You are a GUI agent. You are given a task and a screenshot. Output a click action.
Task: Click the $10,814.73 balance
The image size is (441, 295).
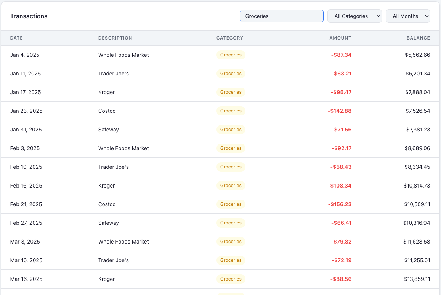[x=417, y=186]
